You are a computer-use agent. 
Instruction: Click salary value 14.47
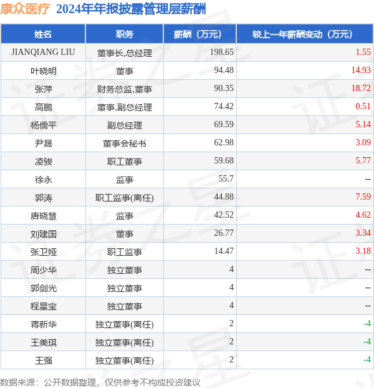click(224, 251)
